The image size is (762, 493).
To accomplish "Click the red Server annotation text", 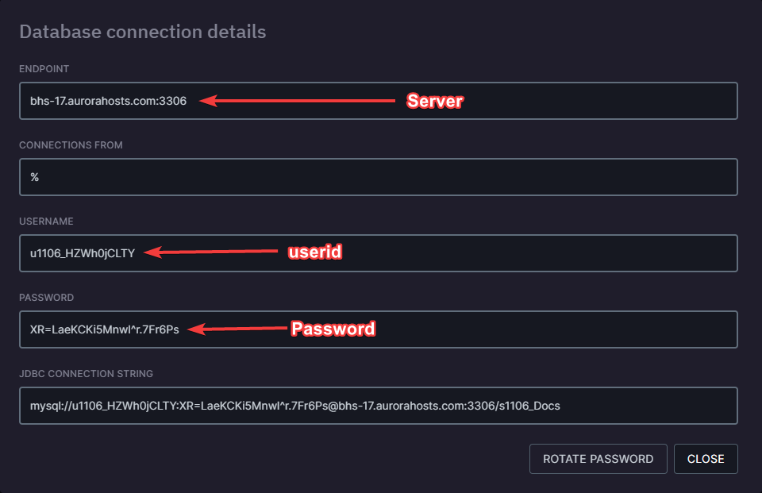I will pyautogui.click(x=434, y=101).
